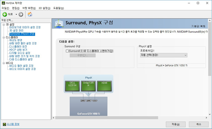Viewport: 212px width, 129px height.
Task: Click the grey Forward arrow icon
Action: point(21,15)
